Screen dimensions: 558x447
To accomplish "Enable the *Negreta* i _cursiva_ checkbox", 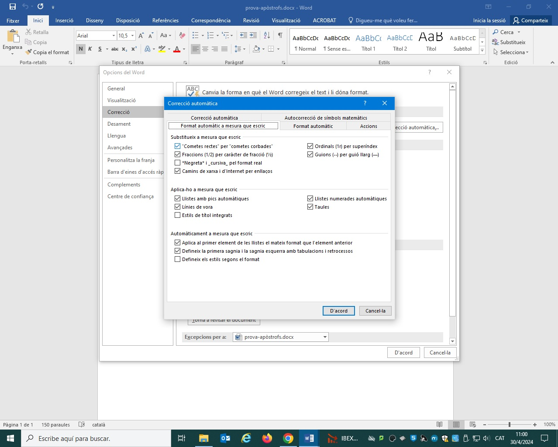I will click(177, 163).
